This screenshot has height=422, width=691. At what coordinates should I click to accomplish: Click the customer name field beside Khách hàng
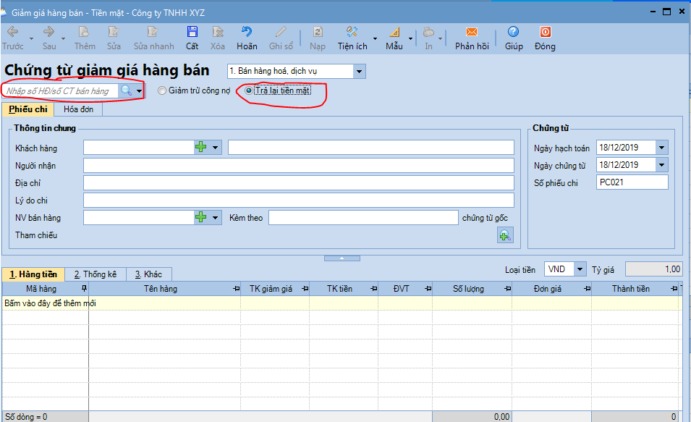pos(371,147)
